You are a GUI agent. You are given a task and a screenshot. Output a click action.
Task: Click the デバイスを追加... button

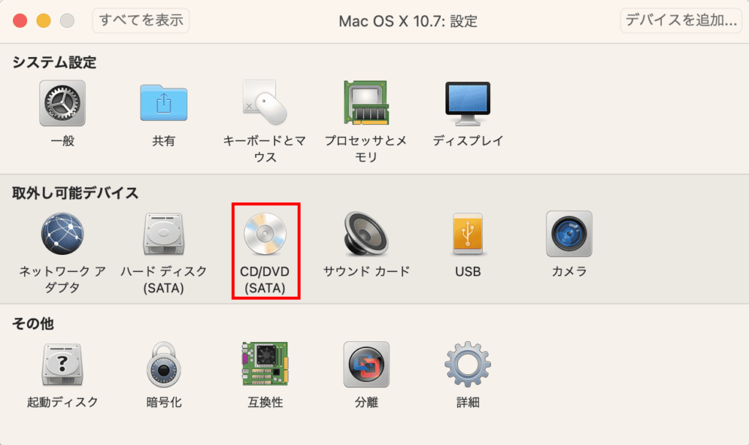point(681,20)
